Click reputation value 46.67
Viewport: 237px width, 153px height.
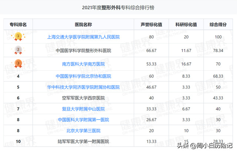click(x=151, y=87)
